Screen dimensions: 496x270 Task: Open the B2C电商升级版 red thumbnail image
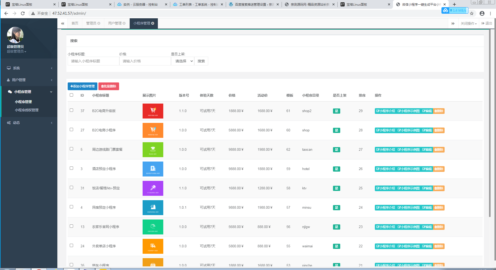click(153, 111)
